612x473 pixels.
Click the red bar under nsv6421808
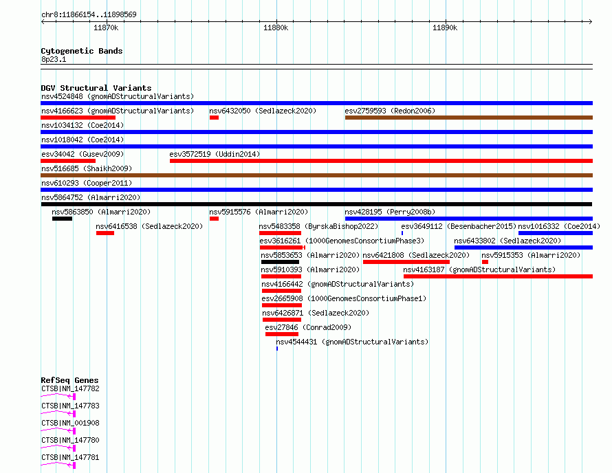pyautogui.click(x=406, y=262)
